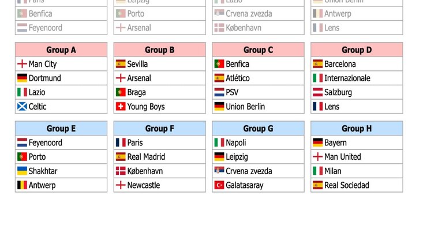Click the Switzerland flag beside Young Boys

pos(121,107)
